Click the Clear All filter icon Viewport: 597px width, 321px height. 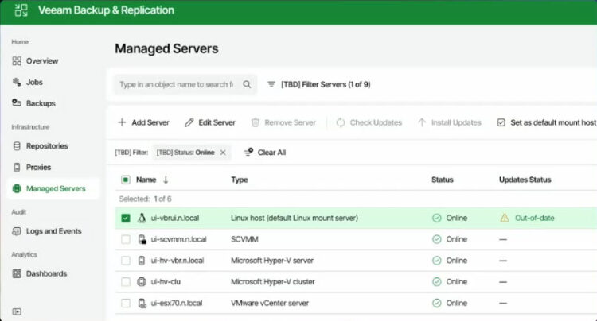(x=248, y=153)
